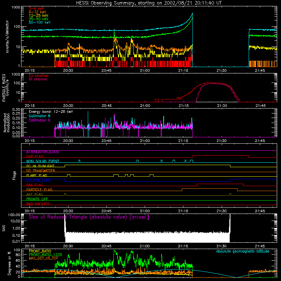Click the olive flag label below PARTICLE_FLAG
Image resolution: width=281 pixels, height=281 pixels.
pyautogui.click(x=34, y=195)
